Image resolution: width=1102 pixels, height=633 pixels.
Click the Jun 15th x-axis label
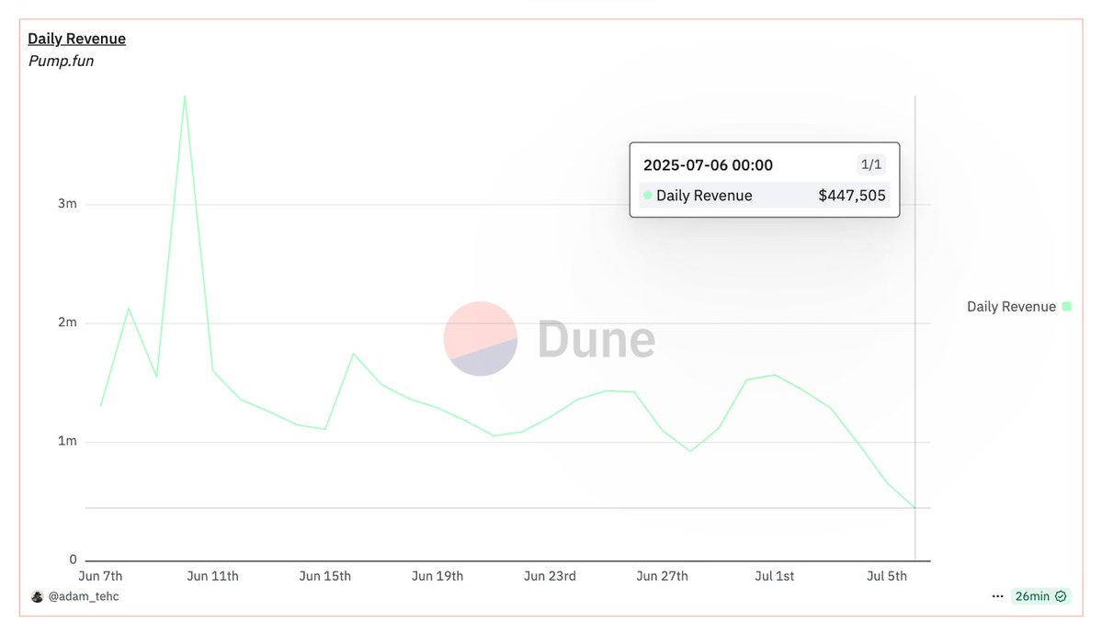click(x=324, y=576)
